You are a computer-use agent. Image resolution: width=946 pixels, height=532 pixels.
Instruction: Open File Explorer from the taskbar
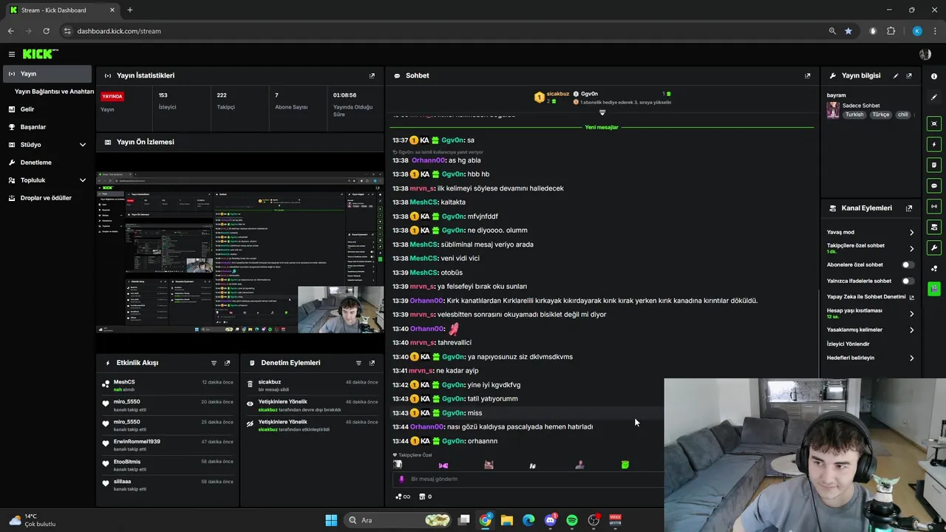point(507,520)
